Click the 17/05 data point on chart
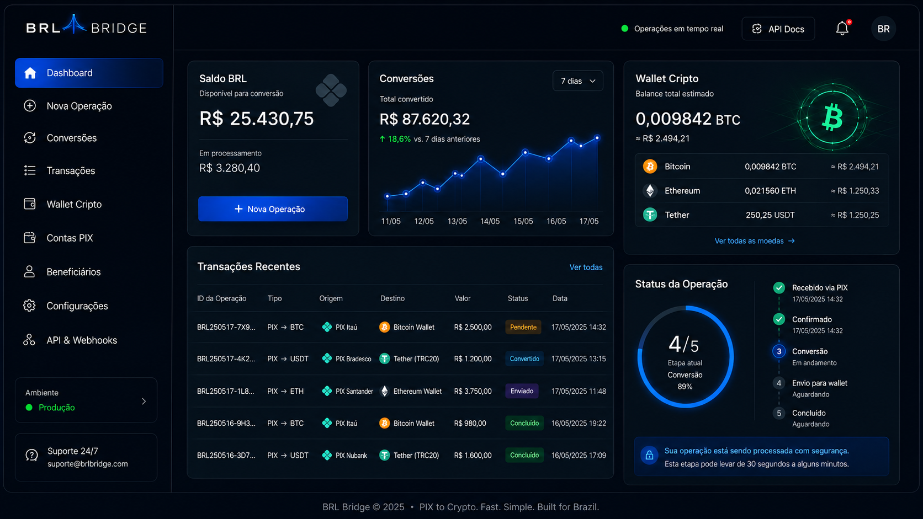This screenshot has height=519, width=923. 597,138
